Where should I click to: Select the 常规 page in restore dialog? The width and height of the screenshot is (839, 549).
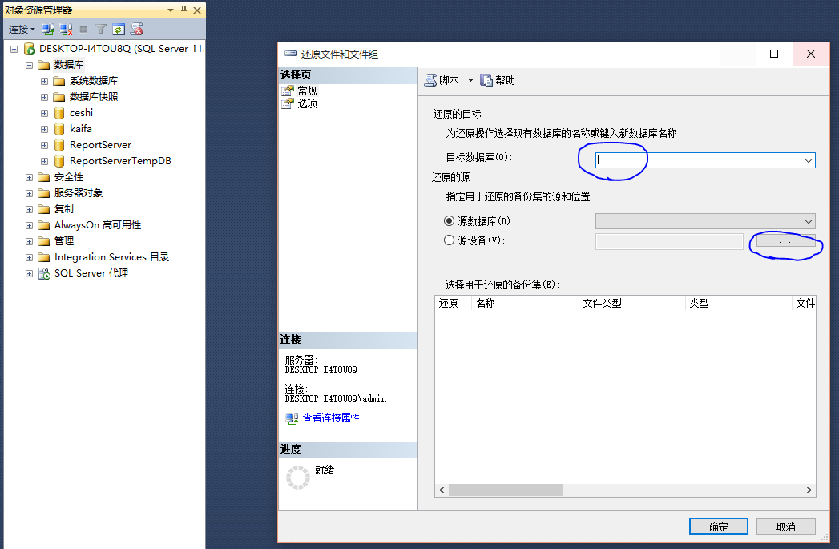[x=307, y=91]
